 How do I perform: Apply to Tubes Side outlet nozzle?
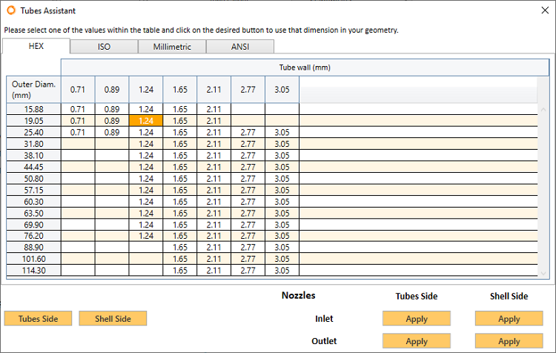pos(417,341)
